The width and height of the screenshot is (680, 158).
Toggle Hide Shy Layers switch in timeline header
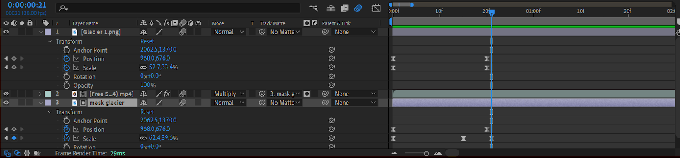[x=331, y=8]
